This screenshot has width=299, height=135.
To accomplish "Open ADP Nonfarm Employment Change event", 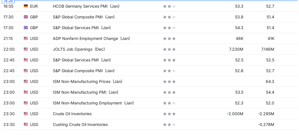I will point(91,38).
